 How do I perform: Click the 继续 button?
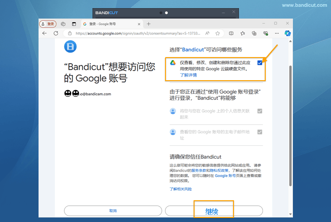214,211
